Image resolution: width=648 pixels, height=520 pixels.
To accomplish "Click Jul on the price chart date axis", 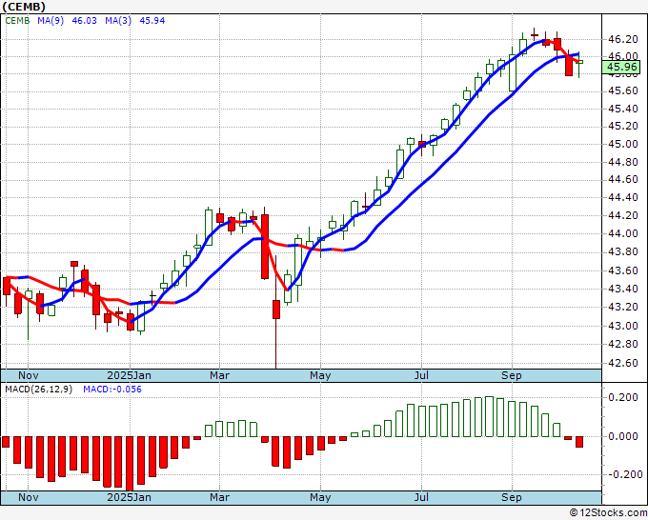I will [421, 375].
